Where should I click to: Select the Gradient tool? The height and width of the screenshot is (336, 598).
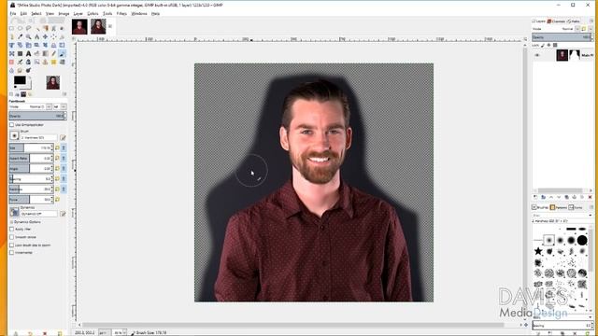tap(45, 53)
